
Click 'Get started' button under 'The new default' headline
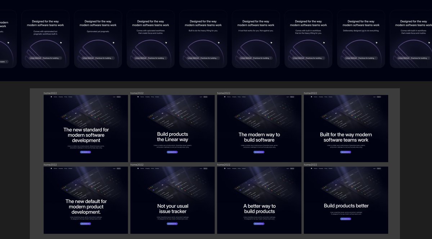pos(86,224)
